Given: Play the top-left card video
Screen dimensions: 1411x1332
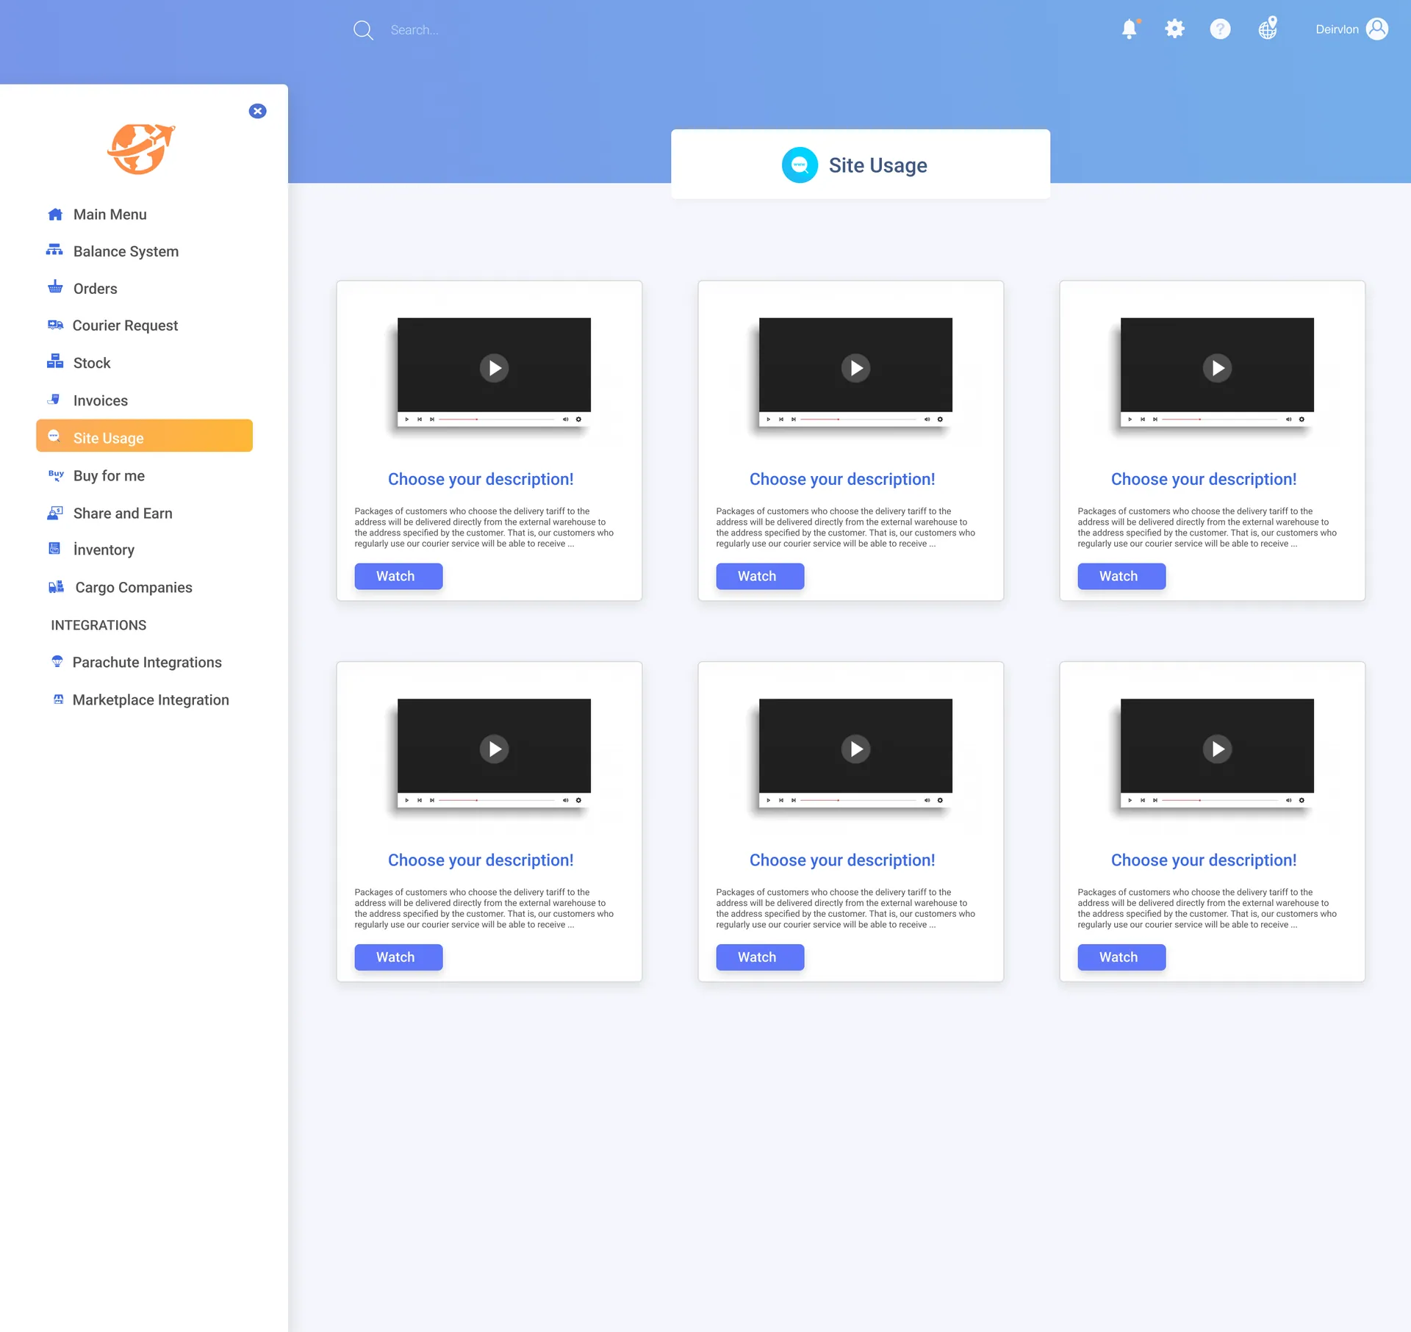Looking at the screenshot, I should point(495,368).
